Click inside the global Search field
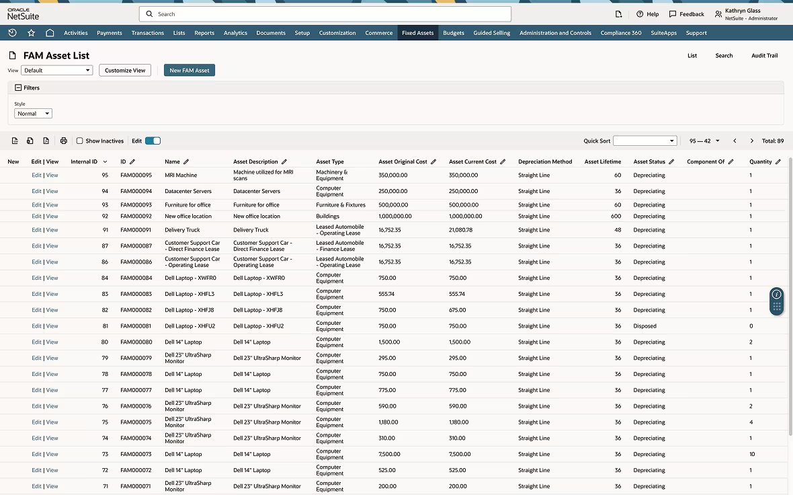793x495 pixels. coord(325,13)
